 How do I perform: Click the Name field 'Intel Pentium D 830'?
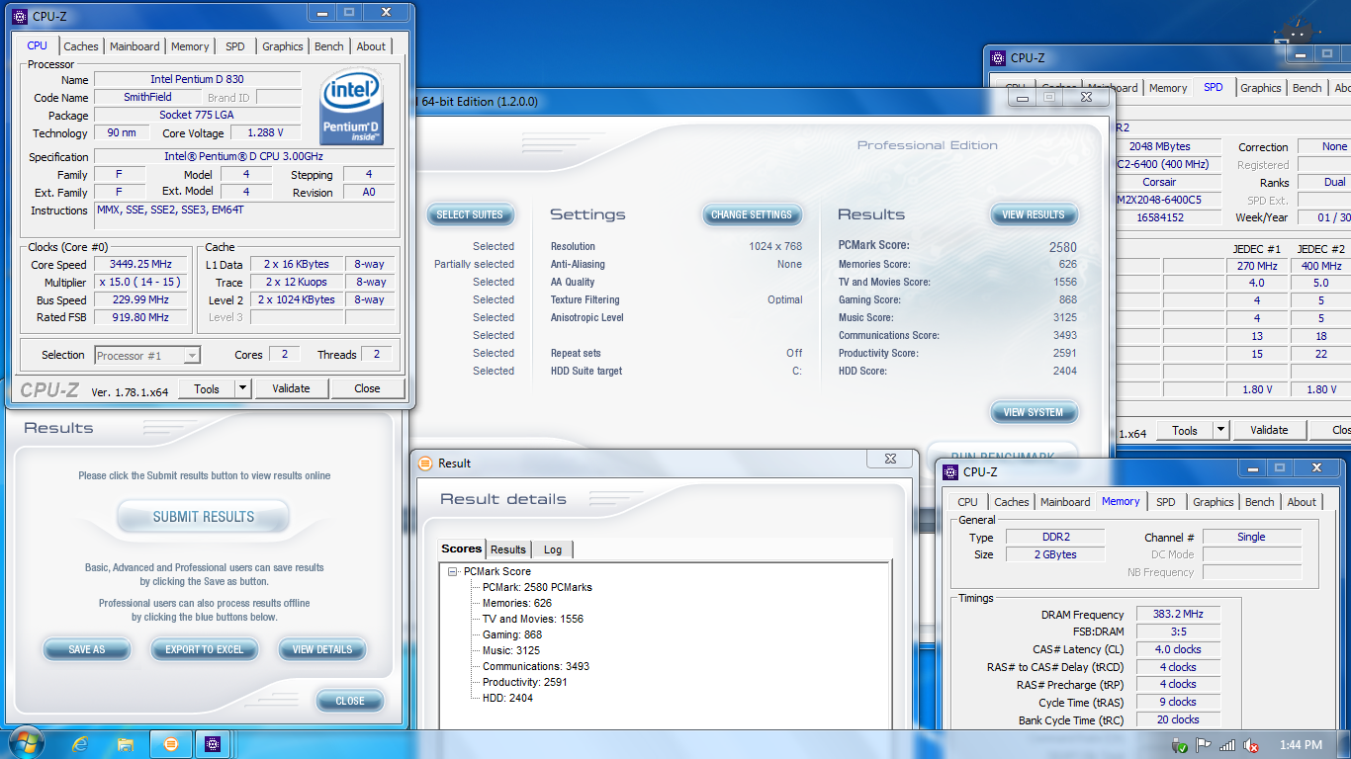point(197,79)
